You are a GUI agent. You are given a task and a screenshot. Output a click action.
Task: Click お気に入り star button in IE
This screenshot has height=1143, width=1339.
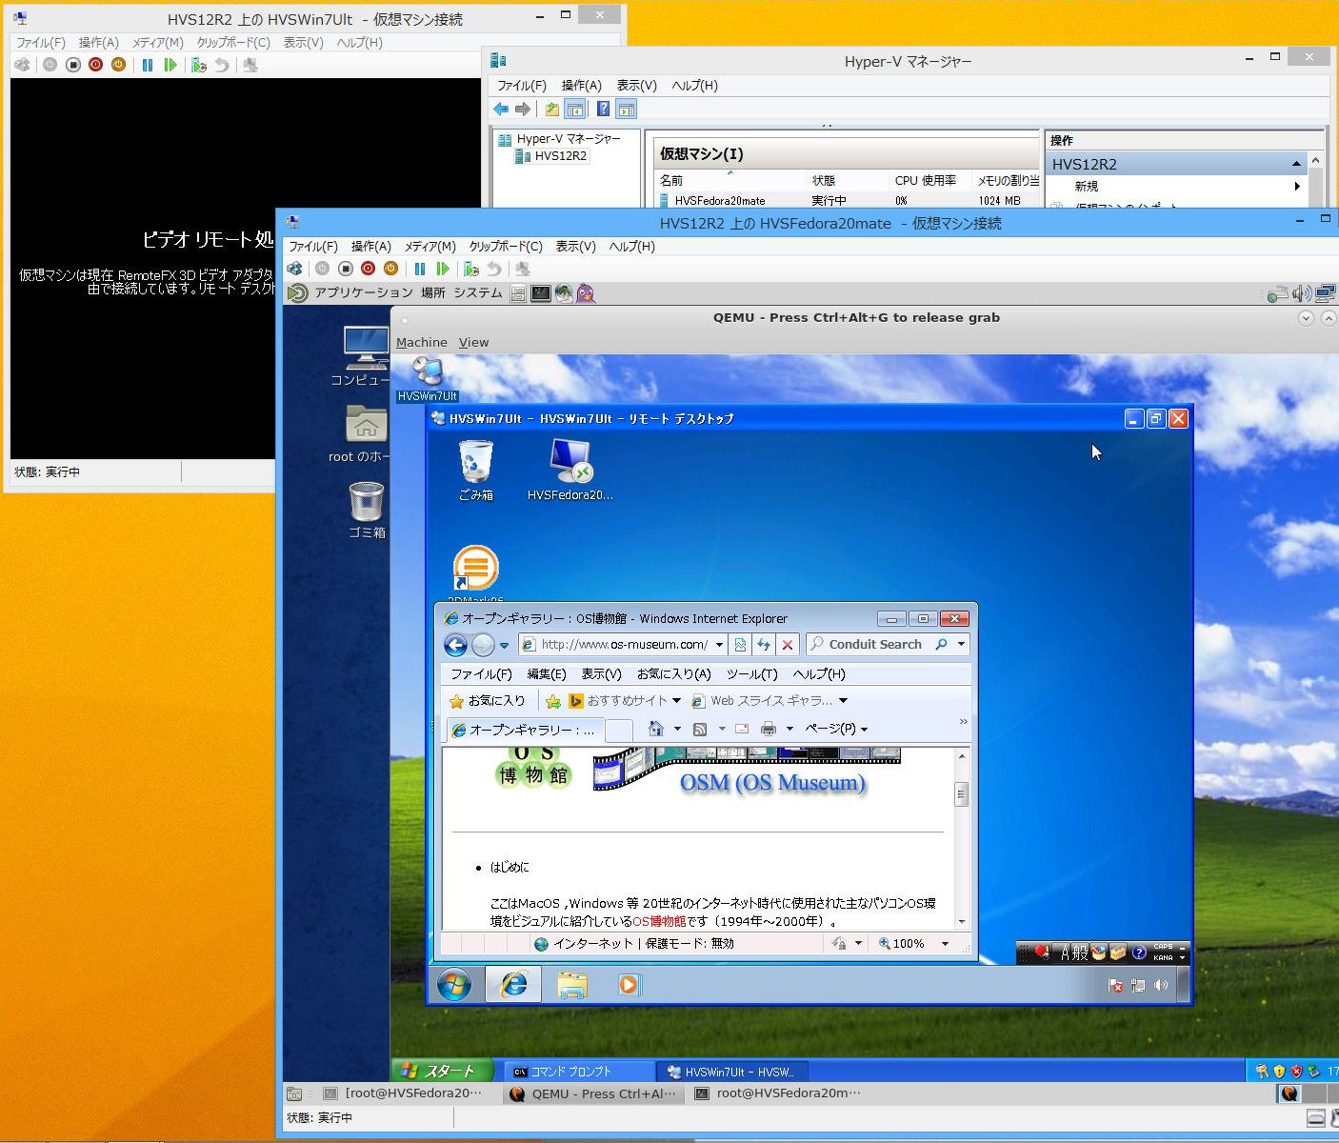tap(487, 701)
